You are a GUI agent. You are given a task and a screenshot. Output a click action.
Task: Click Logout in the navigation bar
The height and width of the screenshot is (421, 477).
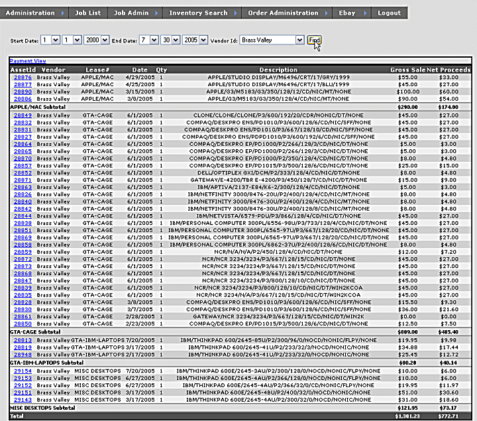tap(389, 13)
